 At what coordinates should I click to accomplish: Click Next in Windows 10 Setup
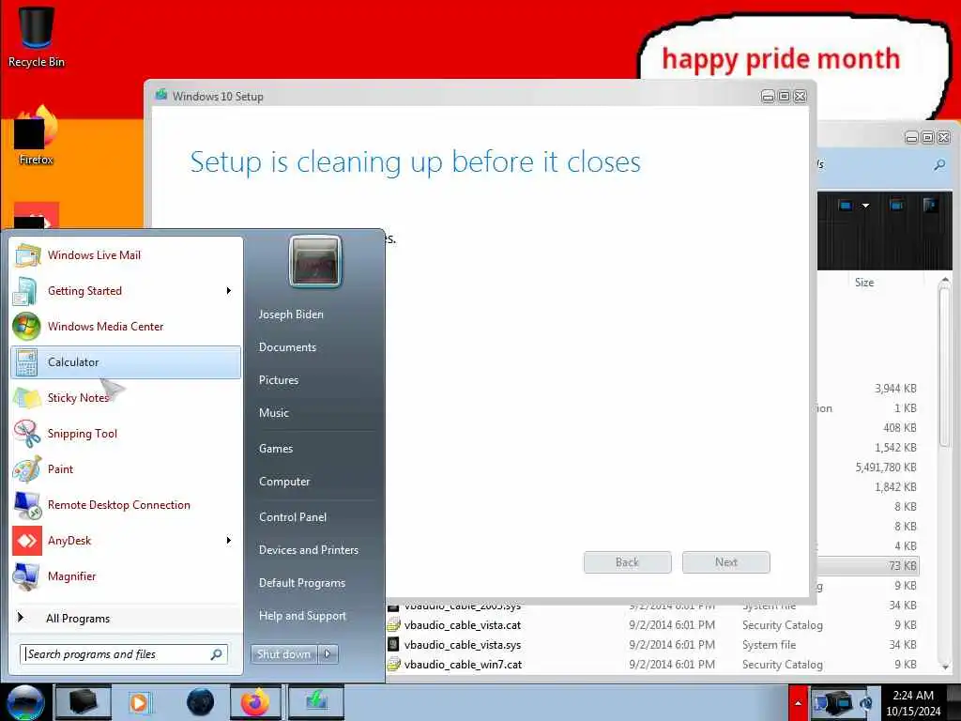[725, 562]
